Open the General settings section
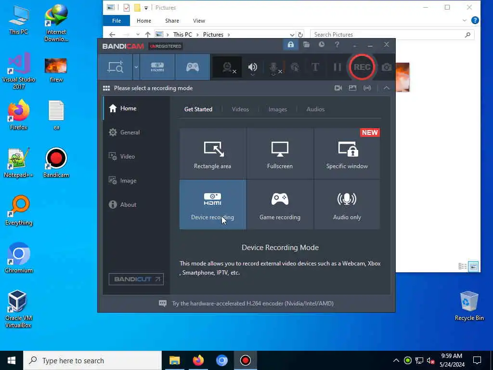Screen dimensions: 493x370 pyautogui.click(x=136, y=132)
